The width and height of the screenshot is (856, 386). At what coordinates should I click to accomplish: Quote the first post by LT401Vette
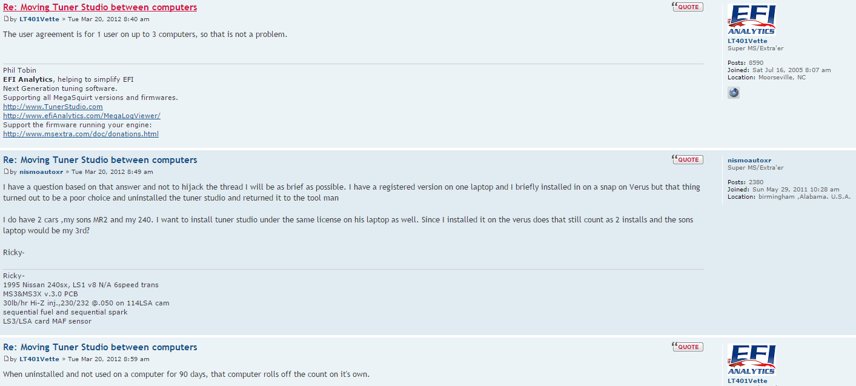[688, 7]
